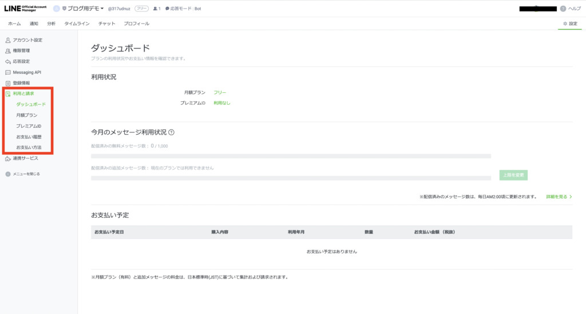Click the free message usage progress bar
This screenshot has height=314, width=586.
(291, 156)
